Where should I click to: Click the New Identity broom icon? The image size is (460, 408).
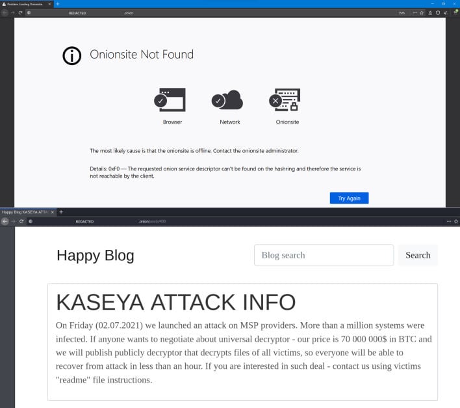tap(446, 12)
